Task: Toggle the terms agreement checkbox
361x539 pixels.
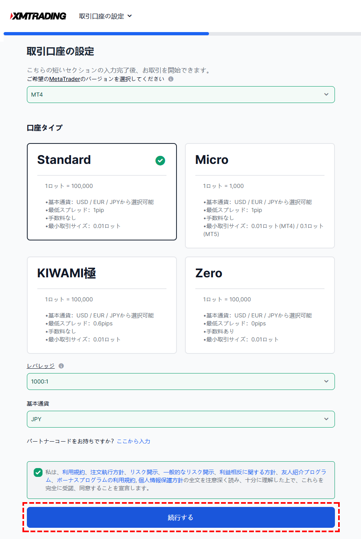Action: [38, 472]
